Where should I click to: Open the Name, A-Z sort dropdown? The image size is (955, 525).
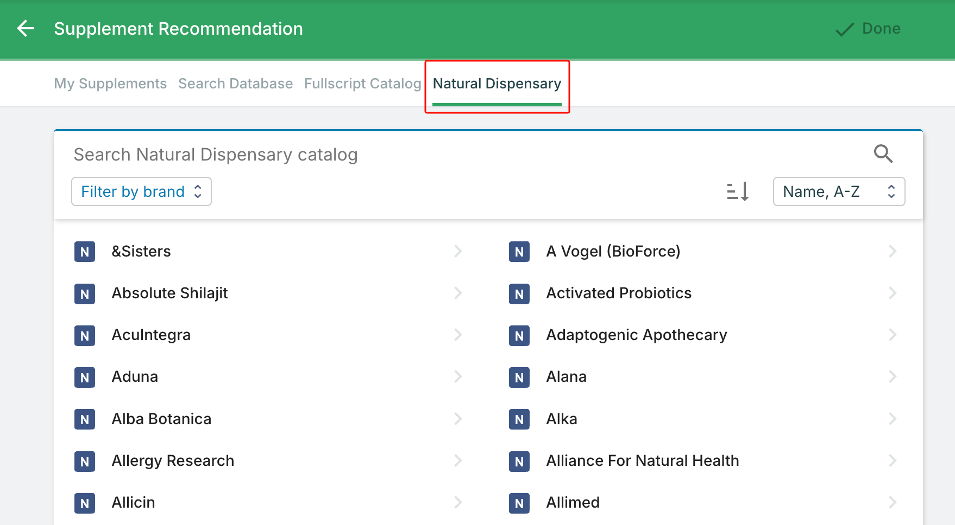coord(838,191)
